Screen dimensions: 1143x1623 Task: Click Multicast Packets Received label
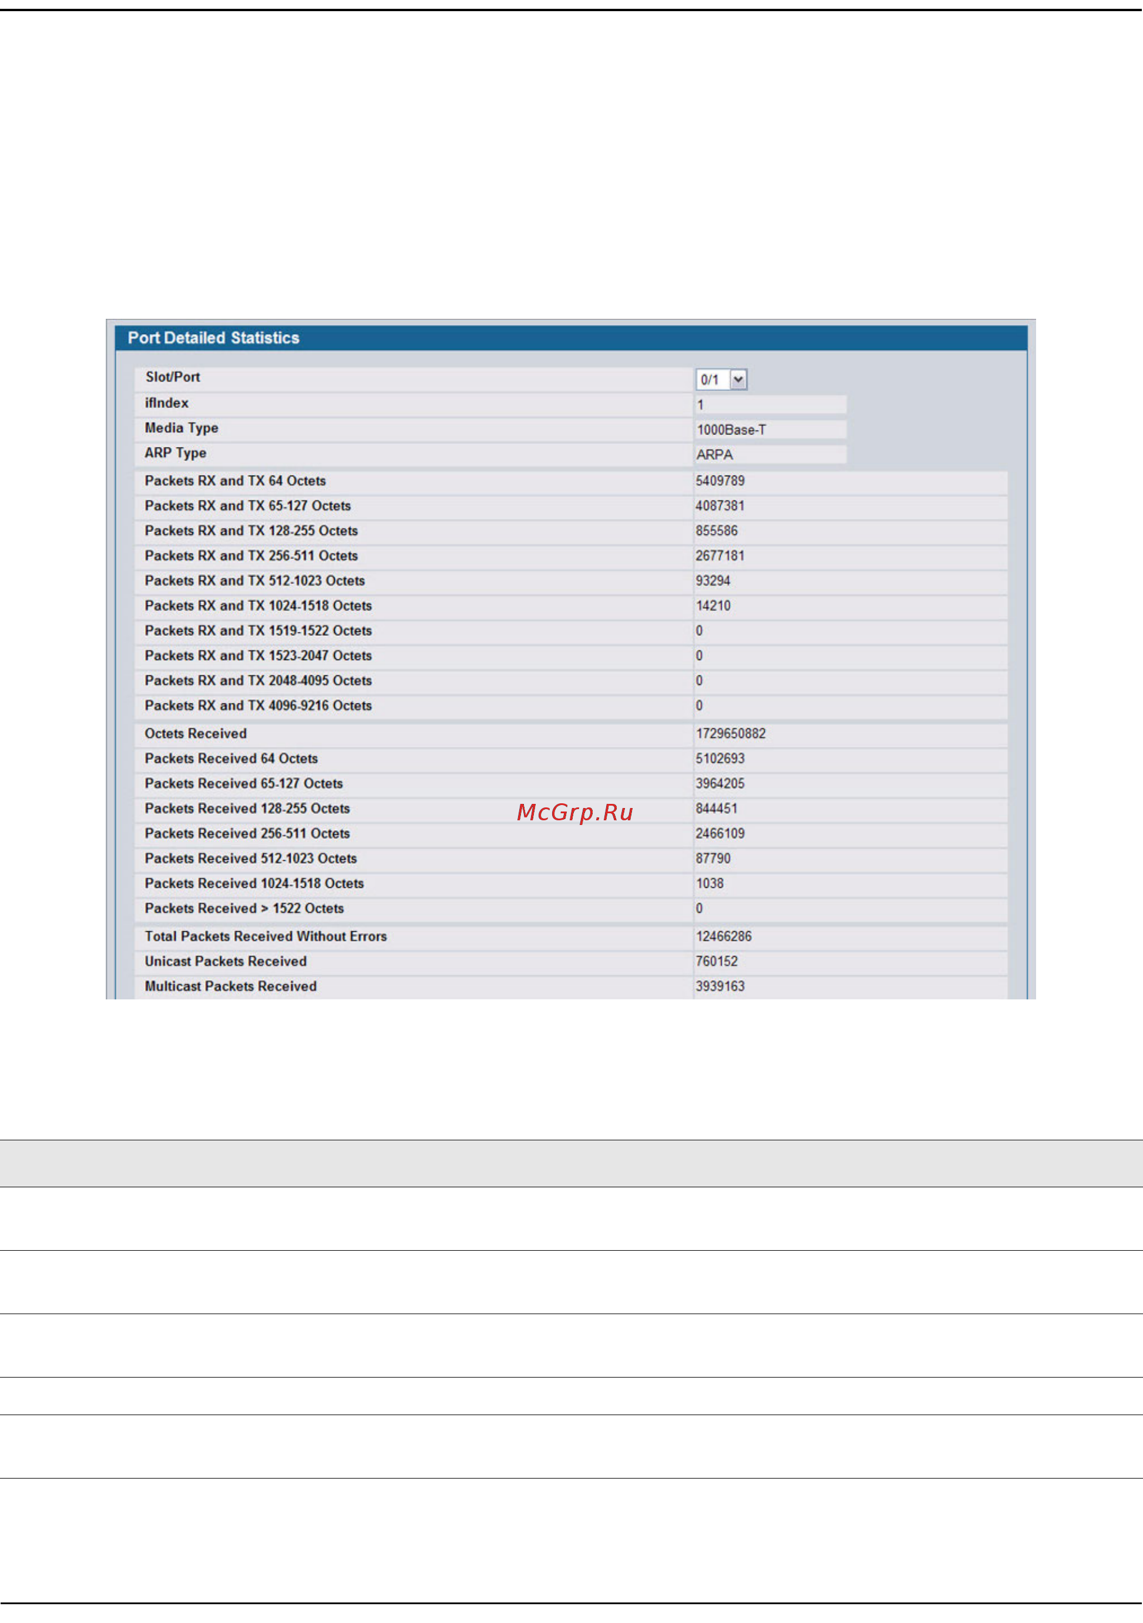click(x=230, y=986)
